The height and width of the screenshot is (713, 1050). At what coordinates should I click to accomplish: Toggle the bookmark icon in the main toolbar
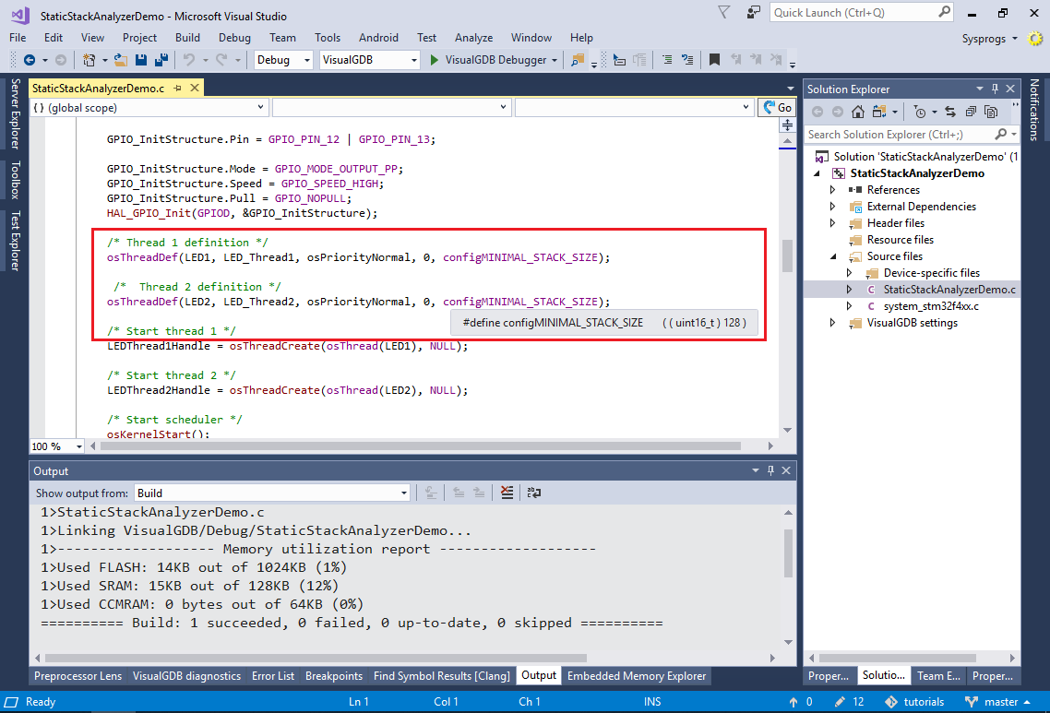714,60
